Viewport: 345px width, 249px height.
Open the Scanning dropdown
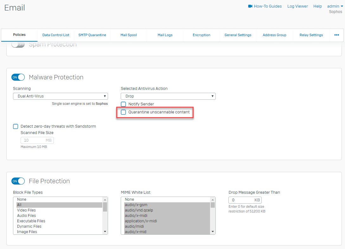pos(60,96)
